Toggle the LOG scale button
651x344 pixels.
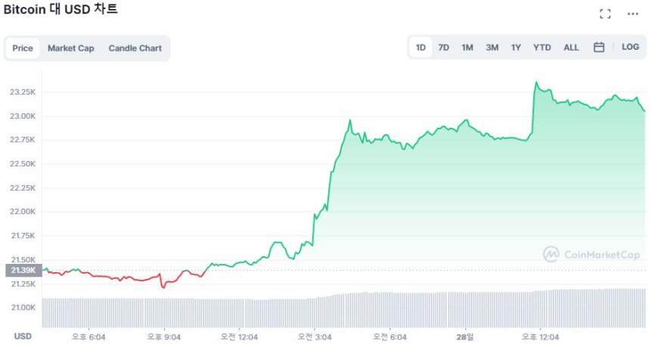(x=630, y=47)
